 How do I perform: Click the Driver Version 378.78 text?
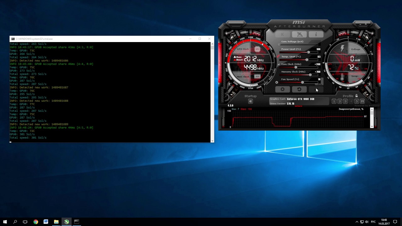(291, 104)
